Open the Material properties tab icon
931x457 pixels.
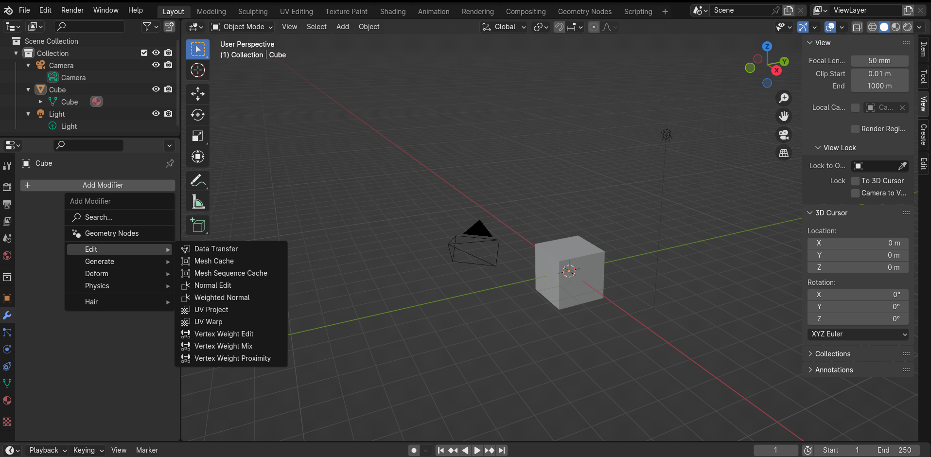7,401
